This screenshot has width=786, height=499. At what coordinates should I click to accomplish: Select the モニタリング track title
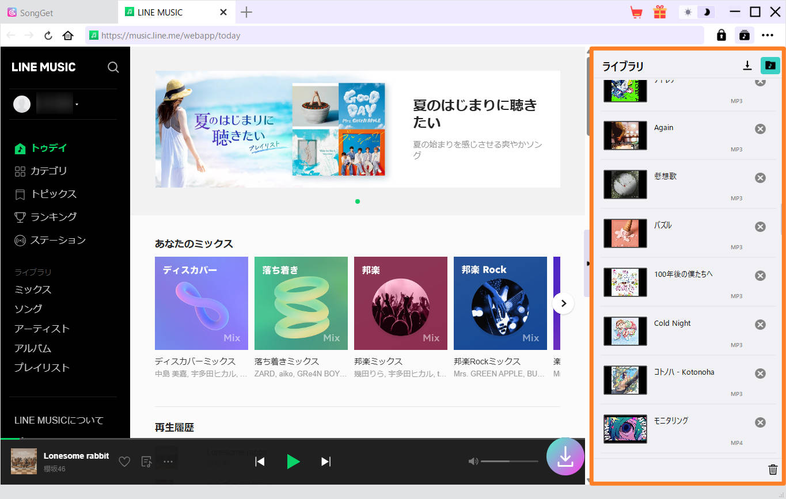(671, 421)
